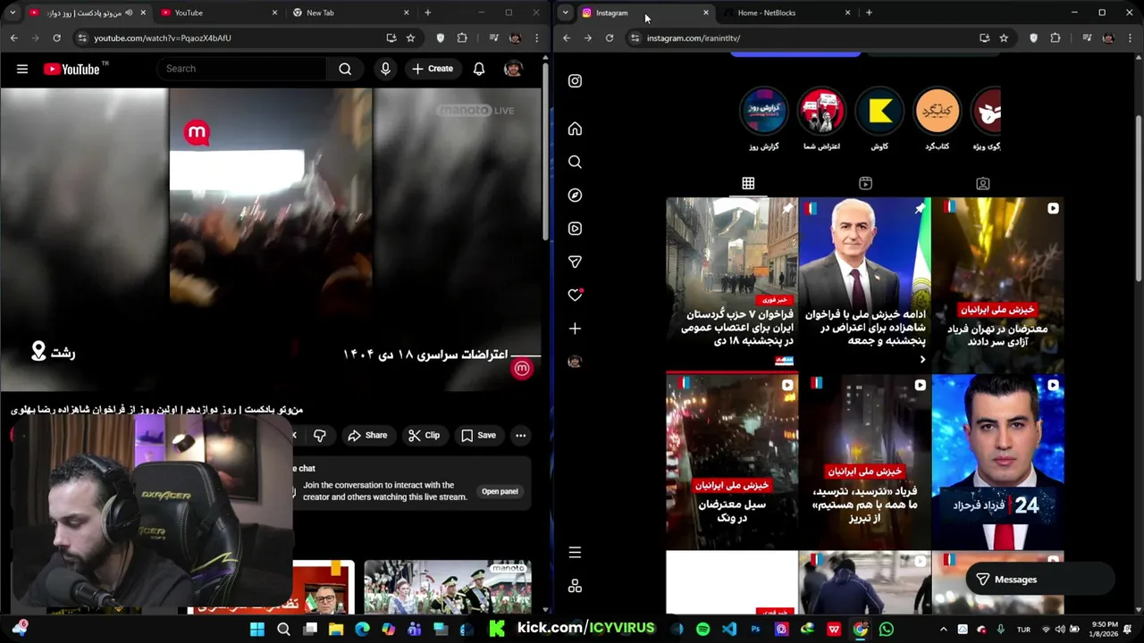Click the Instagram logo in sidebar
The image size is (1144, 643).
click(575, 80)
